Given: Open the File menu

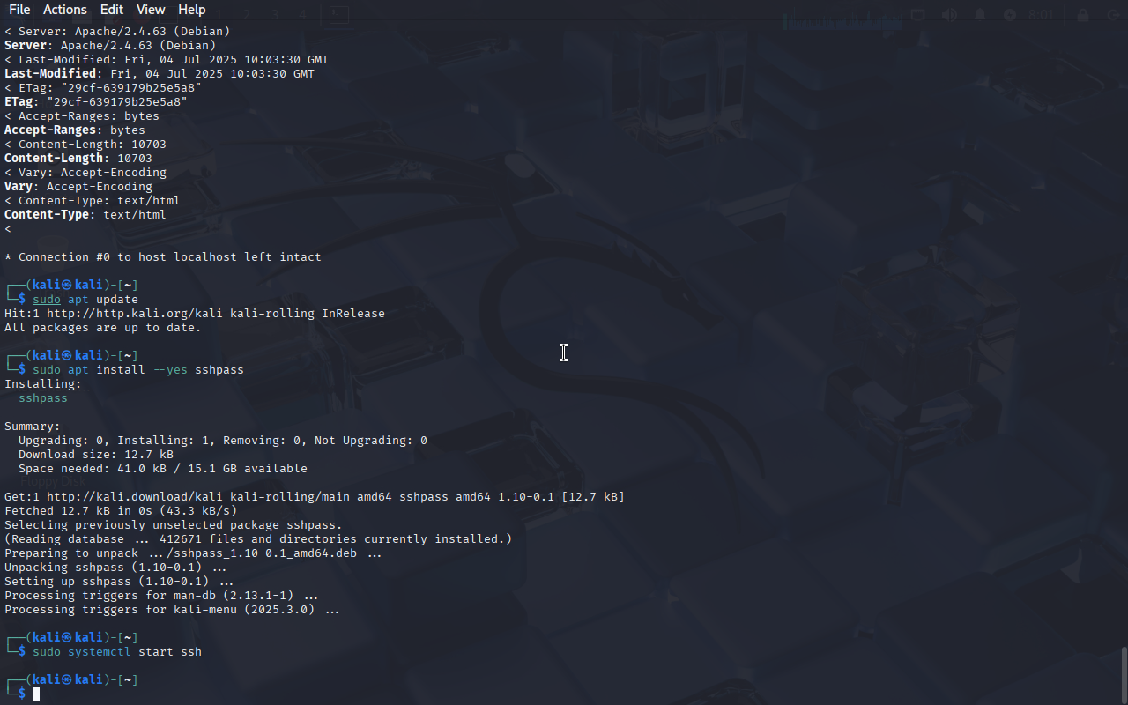Looking at the screenshot, I should 19,10.
